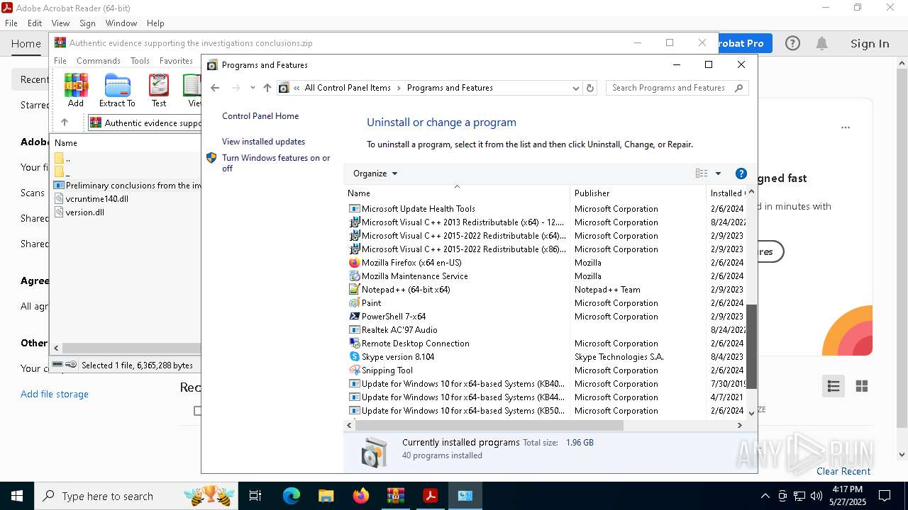Viewport: 908px width, 510px height.
Task: Sort programs by Name column header
Action: [458, 193]
